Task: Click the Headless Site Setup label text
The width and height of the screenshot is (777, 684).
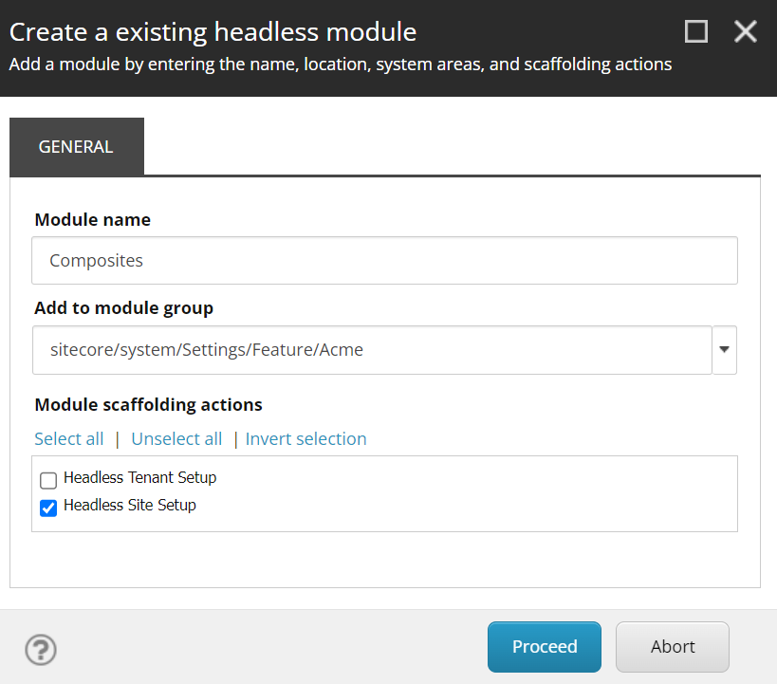Action: point(130,506)
